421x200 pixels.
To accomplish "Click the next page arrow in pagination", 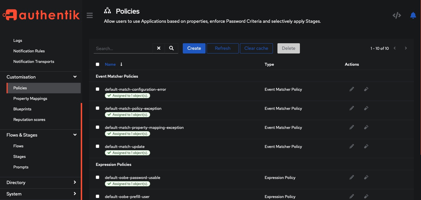I will tap(406, 48).
